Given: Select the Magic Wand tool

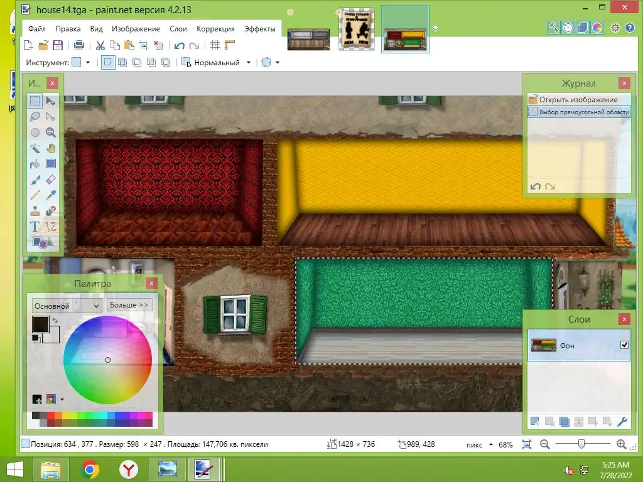Looking at the screenshot, I should point(35,148).
